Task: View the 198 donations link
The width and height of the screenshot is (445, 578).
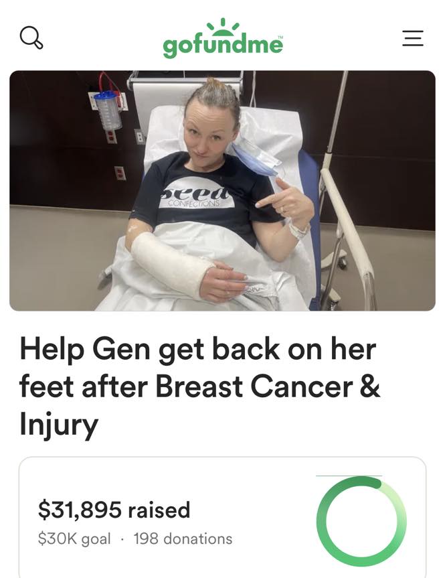Action: coord(183,538)
